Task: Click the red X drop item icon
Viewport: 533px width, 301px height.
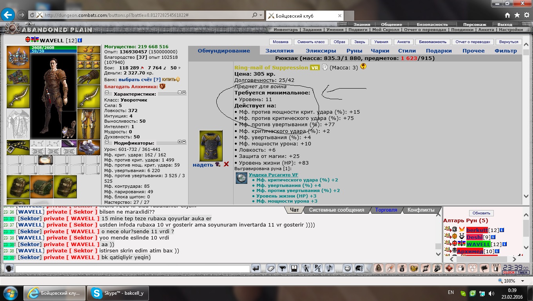Action: (x=226, y=165)
